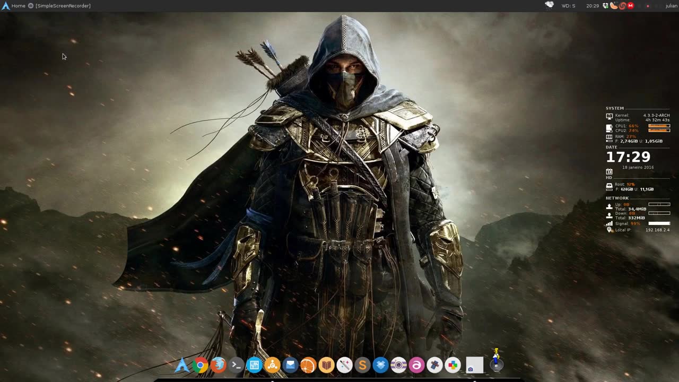Launch Google Chrome from the dock

[200, 365]
